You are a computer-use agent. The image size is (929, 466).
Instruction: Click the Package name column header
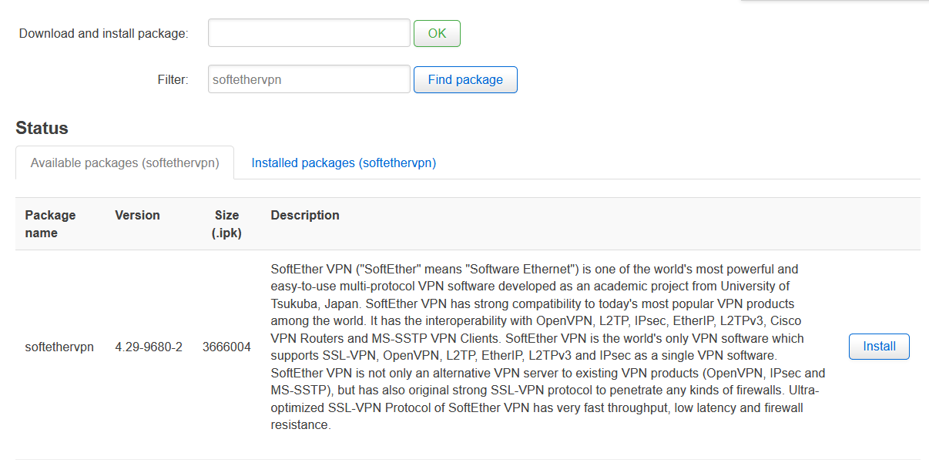coord(49,223)
